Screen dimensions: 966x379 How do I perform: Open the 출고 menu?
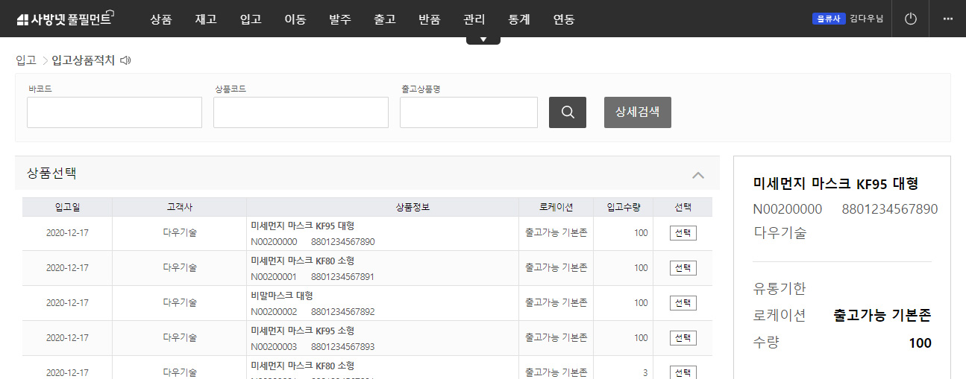click(385, 19)
